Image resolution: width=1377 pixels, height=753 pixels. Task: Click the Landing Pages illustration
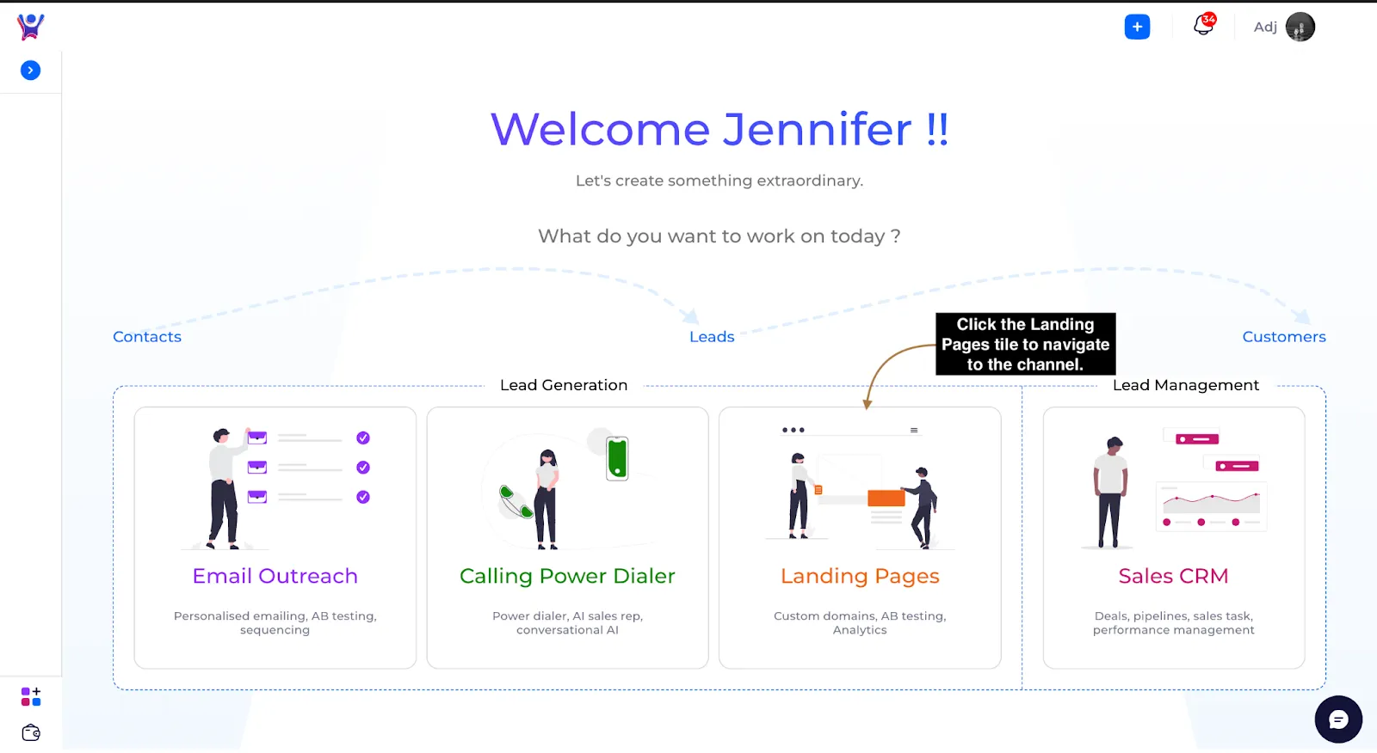pyautogui.click(x=860, y=487)
